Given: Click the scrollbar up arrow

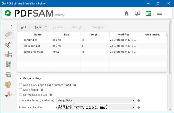Looking at the screenshot, I should click(x=170, y=22).
